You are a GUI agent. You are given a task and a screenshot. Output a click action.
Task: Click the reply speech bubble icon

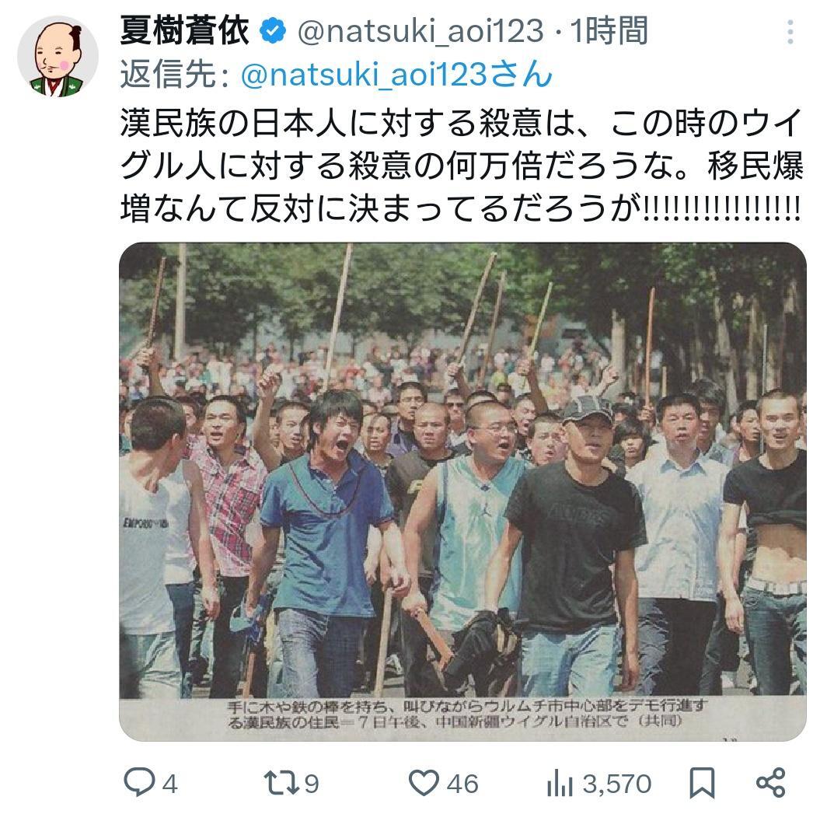139,783
